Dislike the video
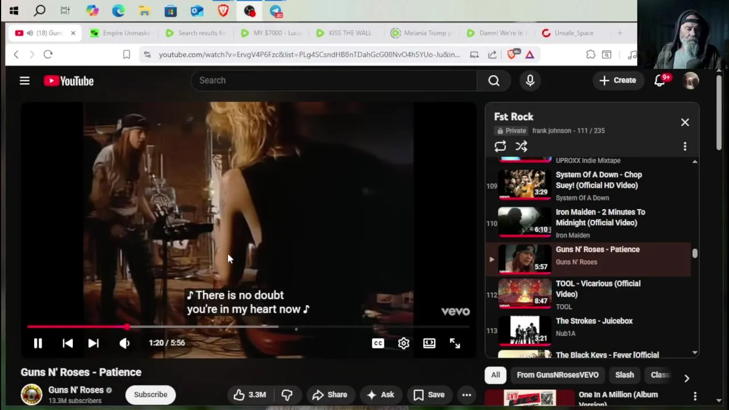The image size is (729, 410). pos(287,395)
